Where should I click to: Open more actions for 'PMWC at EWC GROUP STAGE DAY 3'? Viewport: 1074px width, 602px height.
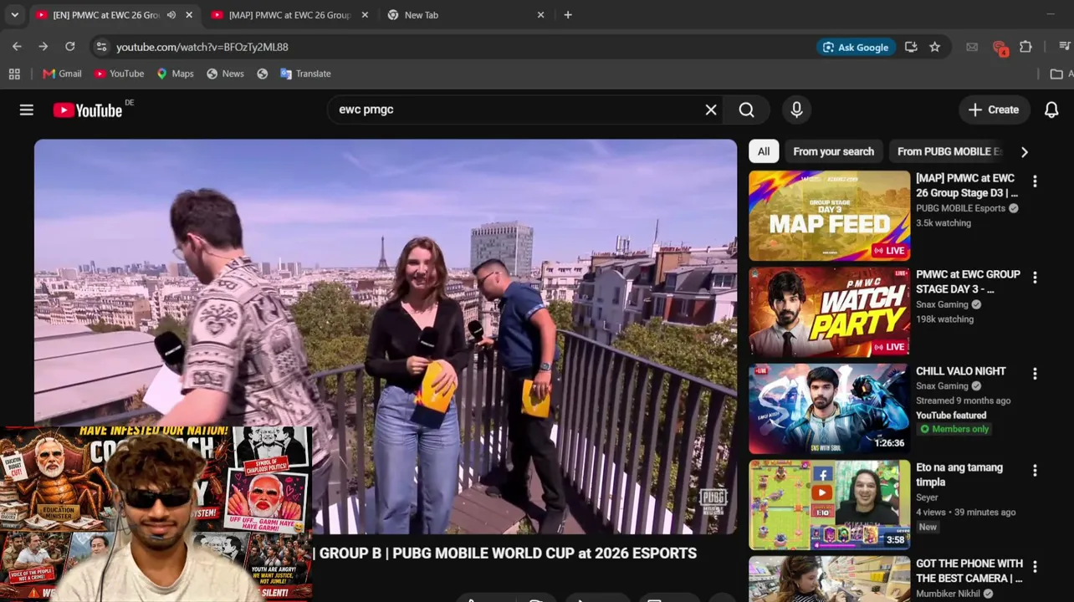point(1035,278)
